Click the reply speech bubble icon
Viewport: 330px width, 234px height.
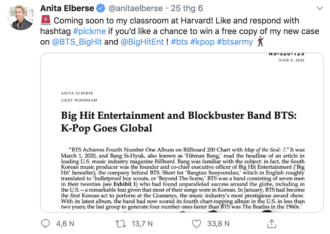click(x=45, y=224)
